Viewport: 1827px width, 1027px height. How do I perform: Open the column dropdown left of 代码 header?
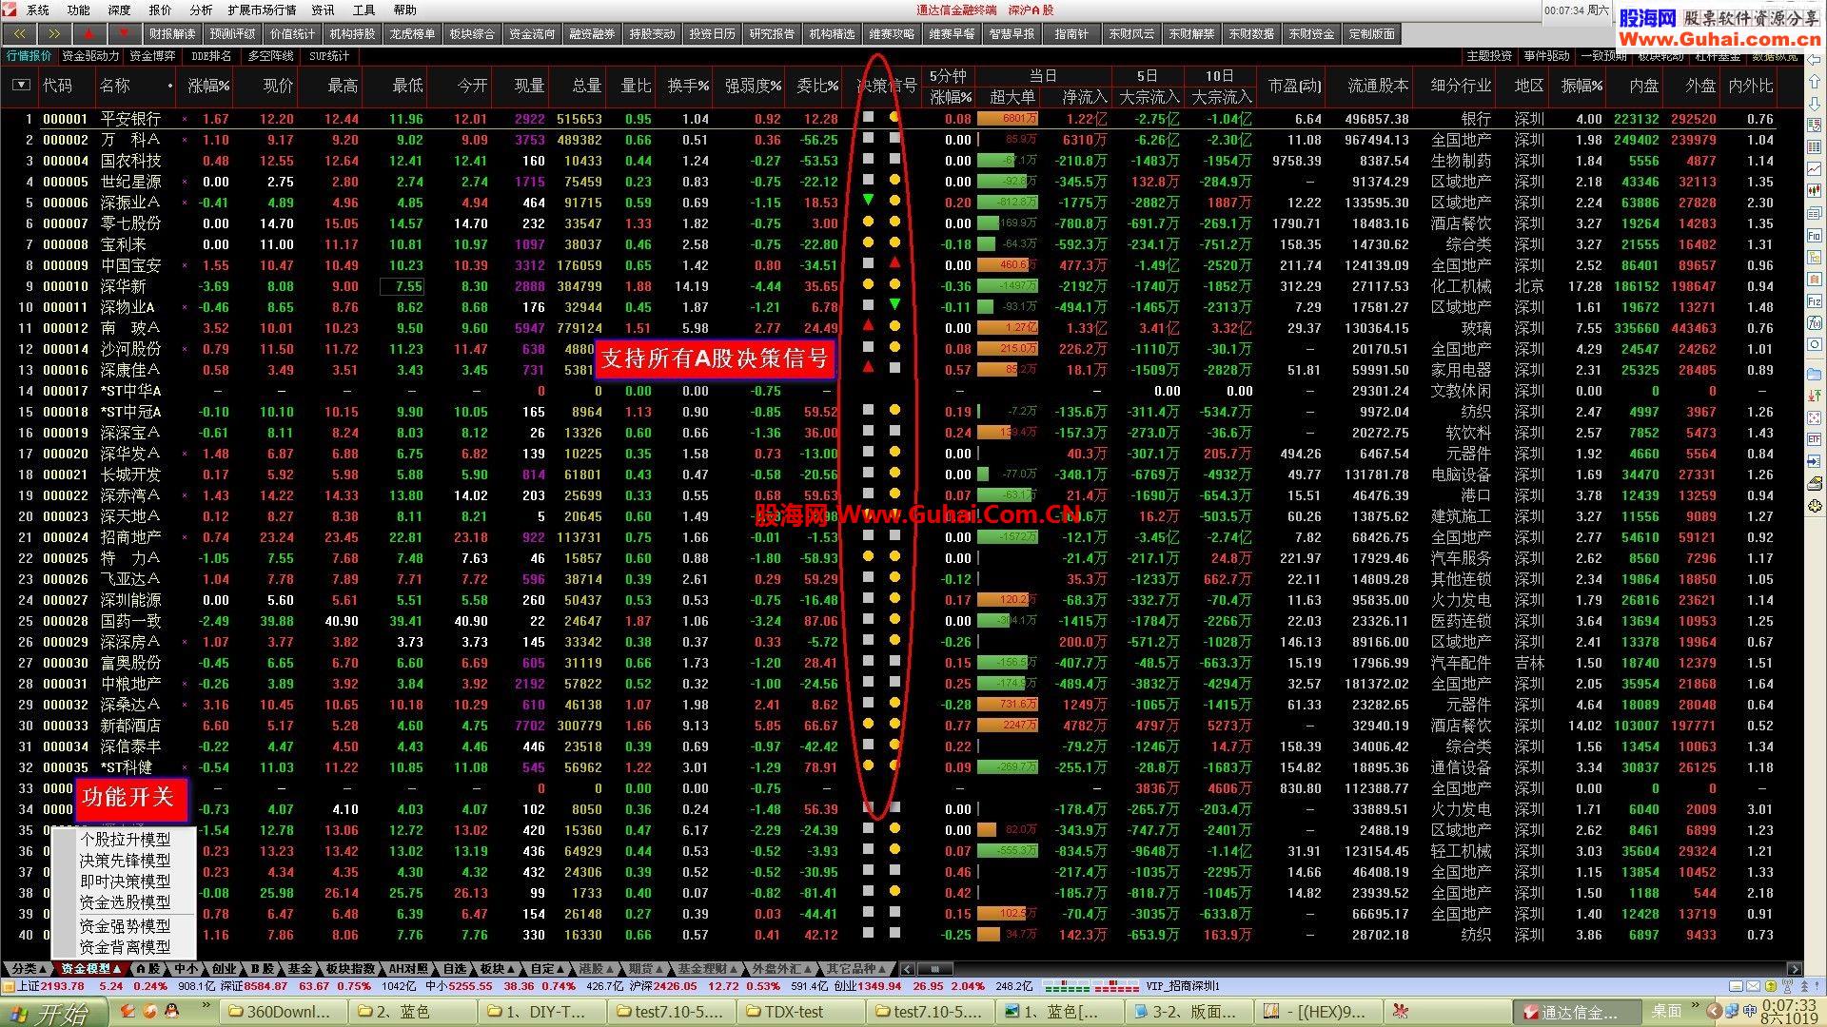click(x=20, y=86)
